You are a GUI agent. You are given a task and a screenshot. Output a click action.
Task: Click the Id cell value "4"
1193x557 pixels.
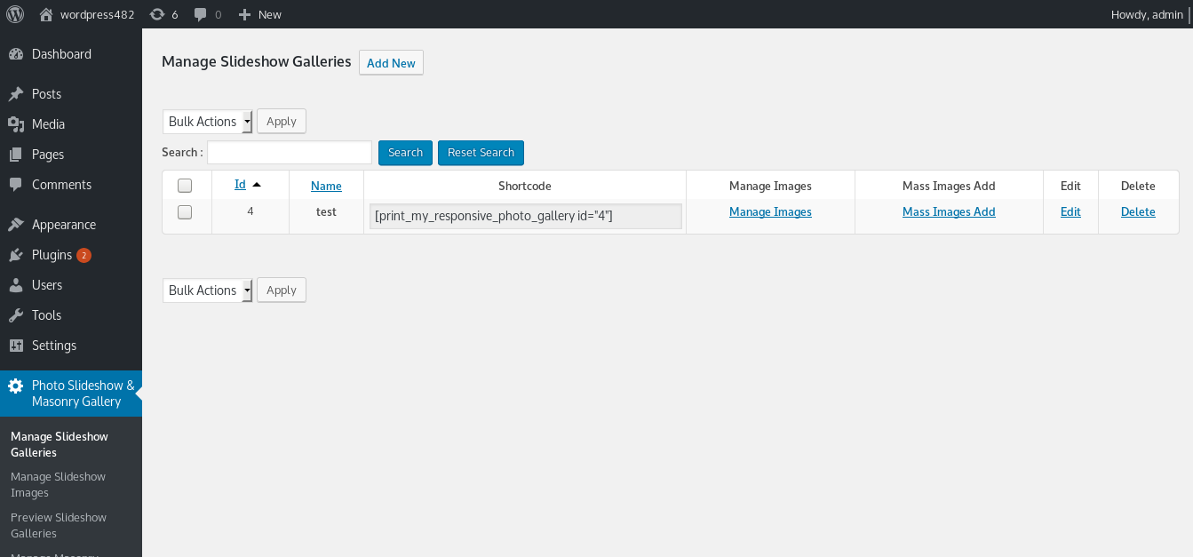point(251,211)
